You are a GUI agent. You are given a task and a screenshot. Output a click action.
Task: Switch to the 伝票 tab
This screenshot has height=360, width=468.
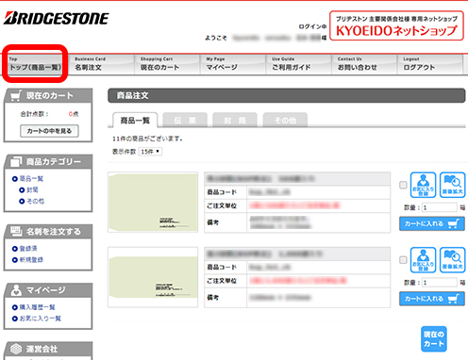coord(185,121)
